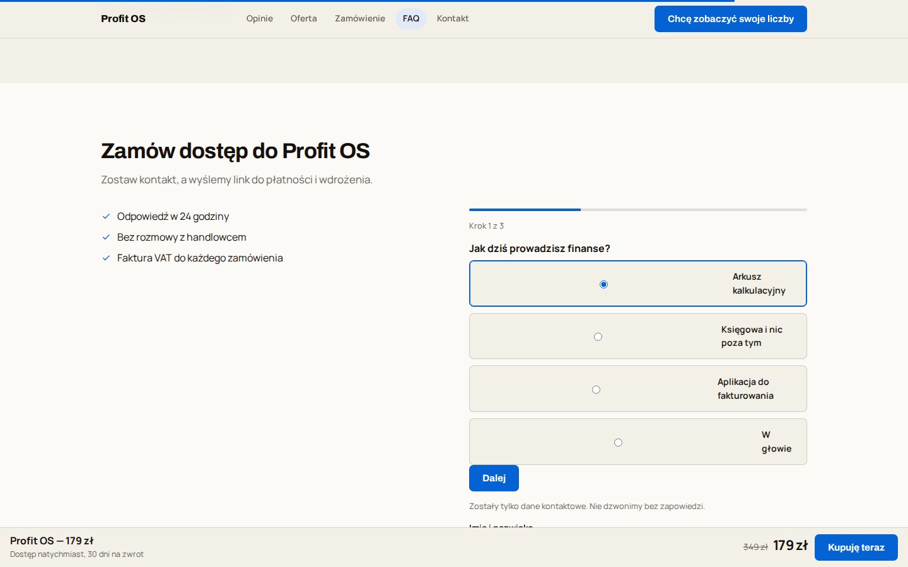
Task: Open the Zamówienie nav item
Action: [x=360, y=19]
